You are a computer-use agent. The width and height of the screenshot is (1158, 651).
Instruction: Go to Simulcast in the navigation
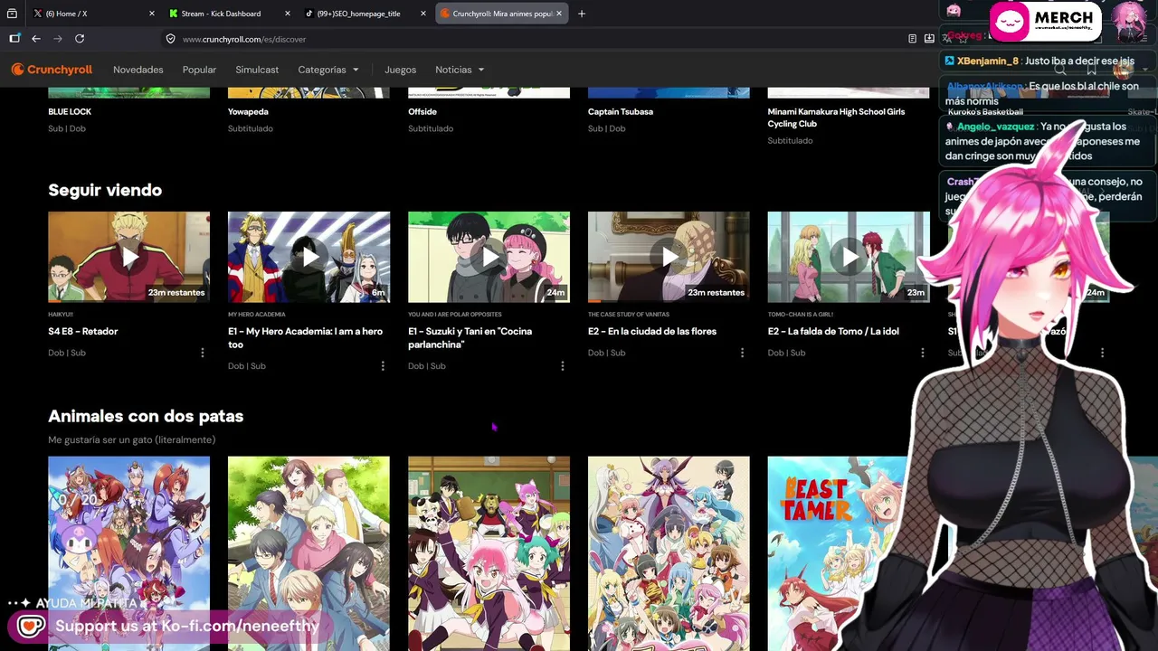click(x=257, y=70)
